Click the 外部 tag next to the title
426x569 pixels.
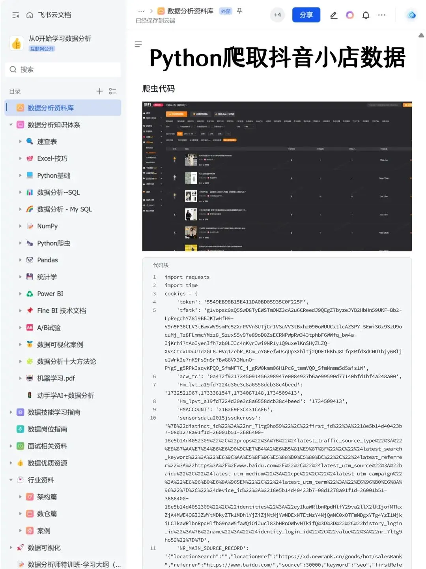(226, 11)
